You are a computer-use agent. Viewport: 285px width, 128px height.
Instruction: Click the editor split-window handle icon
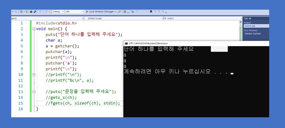pyautogui.click(x=241, y=22)
